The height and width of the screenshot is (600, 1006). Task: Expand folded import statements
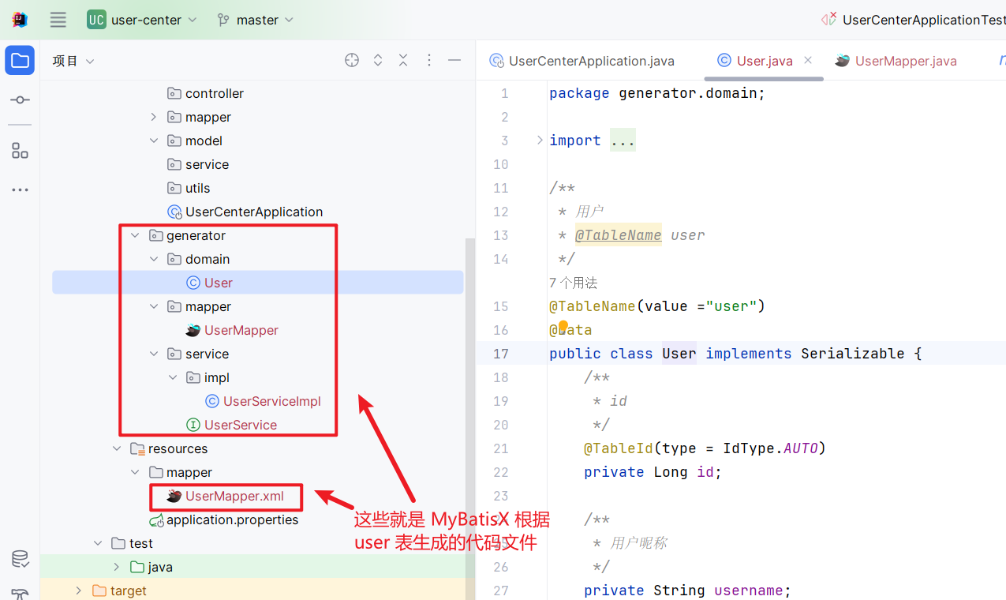(540, 141)
